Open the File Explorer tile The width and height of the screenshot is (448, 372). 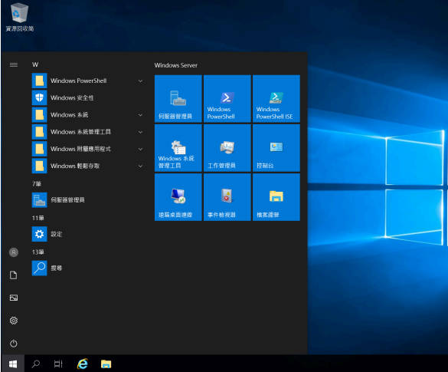coord(276,197)
